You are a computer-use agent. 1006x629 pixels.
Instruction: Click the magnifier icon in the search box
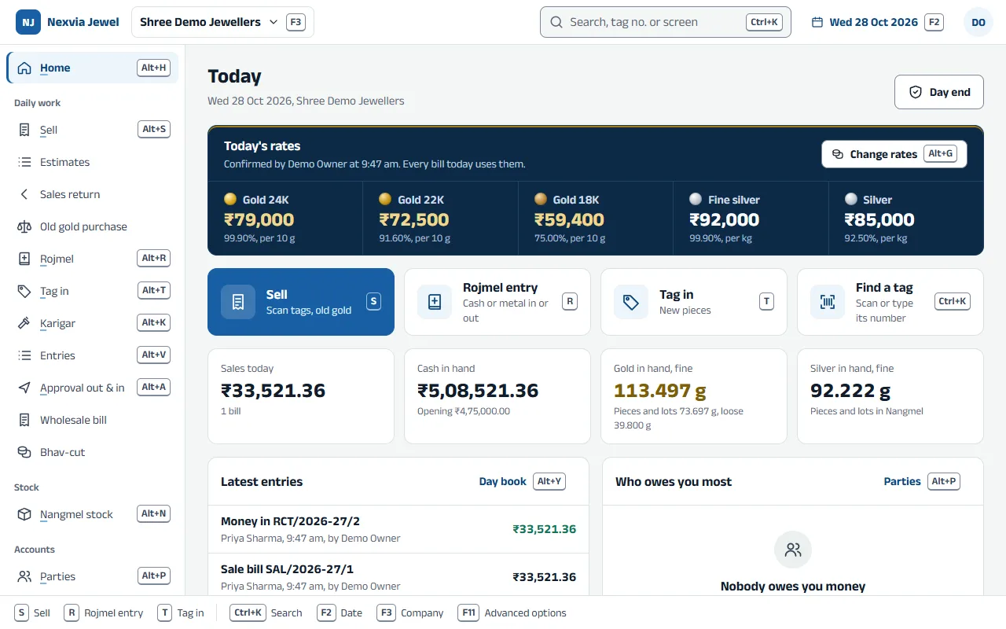556,22
